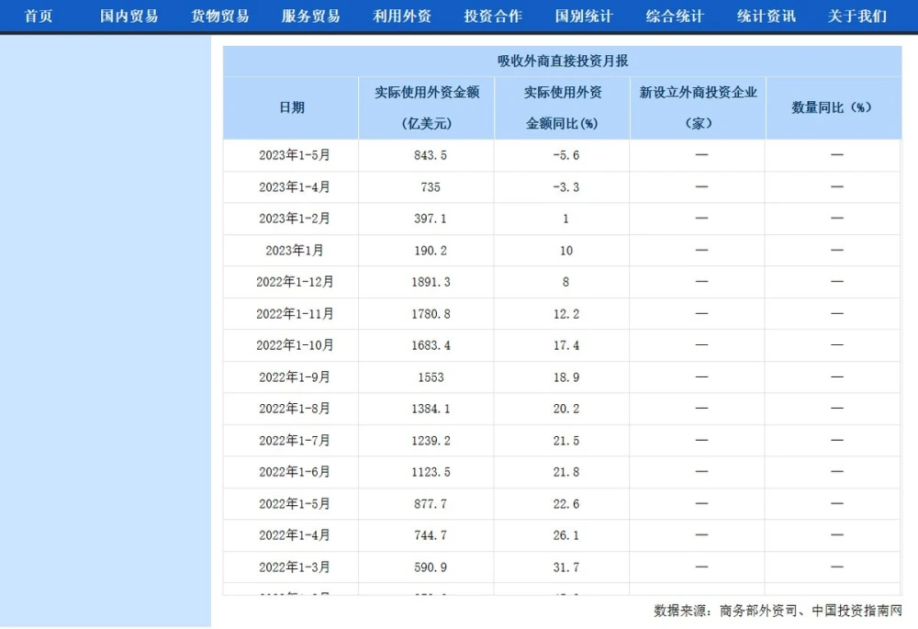The image size is (918, 629).
Task: Click the 日期 column header
Action: tap(291, 107)
